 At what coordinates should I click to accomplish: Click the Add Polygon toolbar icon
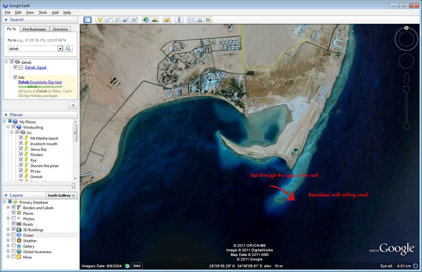[108, 20]
